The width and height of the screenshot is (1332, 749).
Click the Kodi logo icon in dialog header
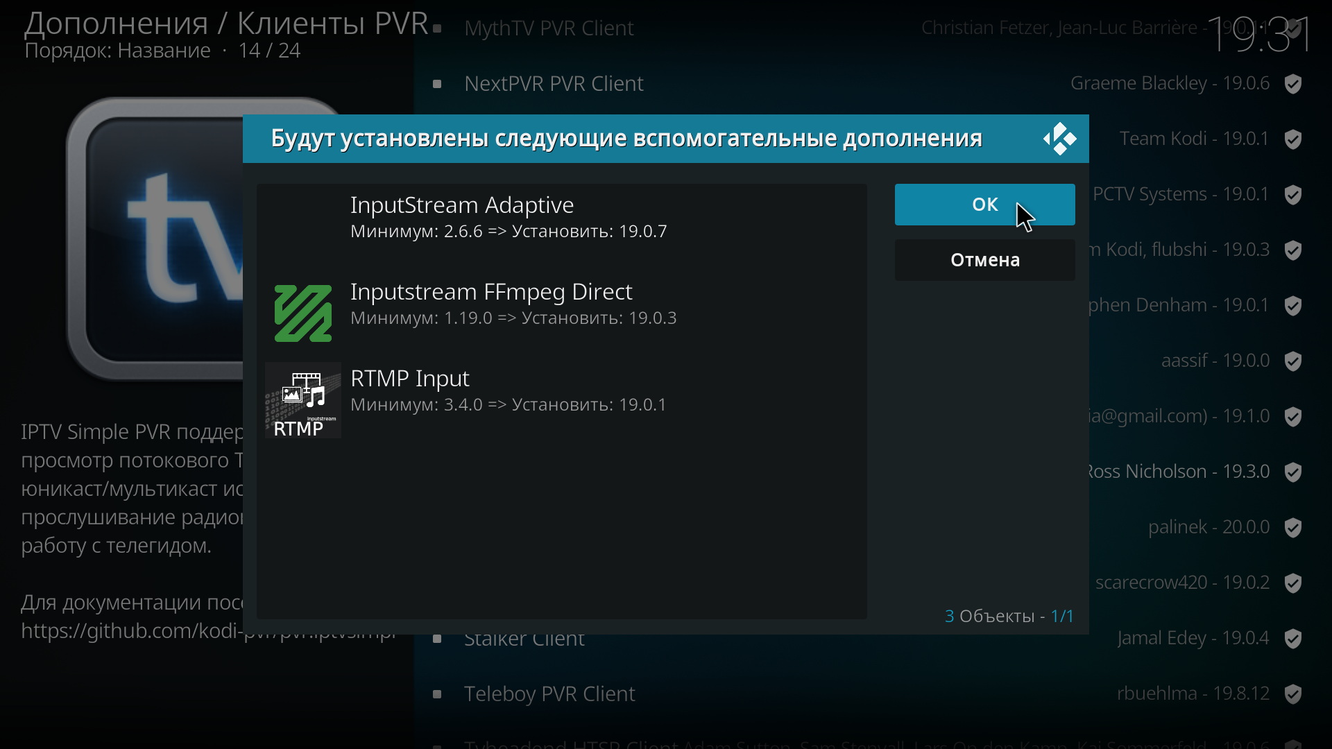[x=1059, y=139]
